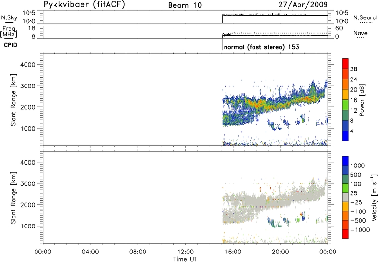Click the 12 tick label on power colorbar
This screenshot has width=379, height=262.
[x=353, y=111]
